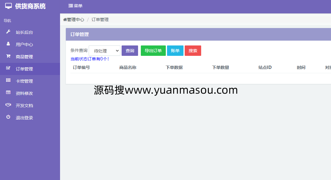Click the handshake icon beside 开发文档
The width and height of the screenshot is (331, 180).
[x=8, y=105]
